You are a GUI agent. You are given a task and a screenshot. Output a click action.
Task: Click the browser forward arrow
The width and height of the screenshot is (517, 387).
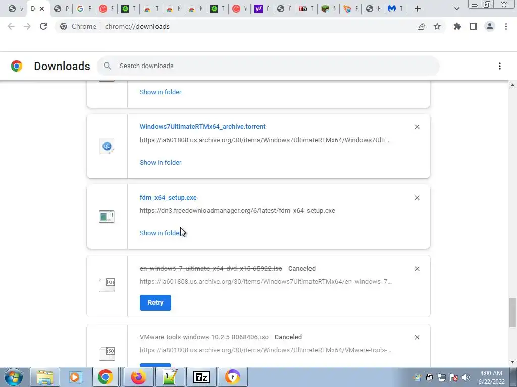tap(27, 26)
